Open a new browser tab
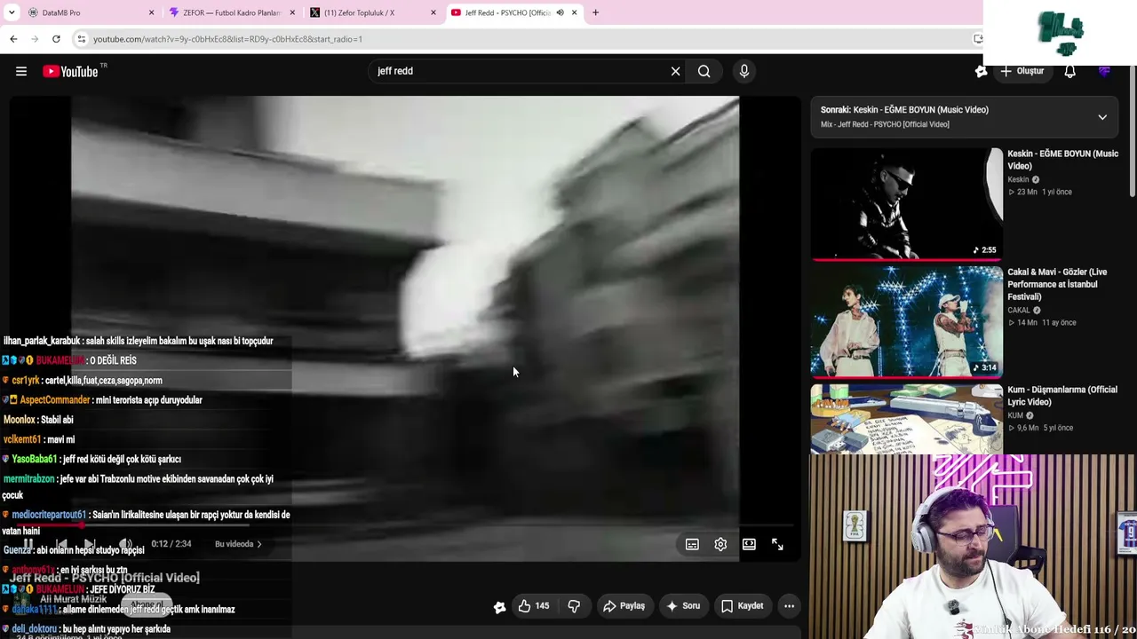Image resolution: width=1137 pixels, height=639 pixels. coord(595,12)
